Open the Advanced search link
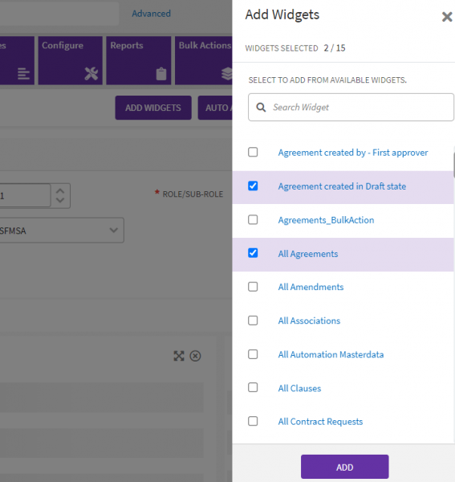This screenshot has width=455, height=482. 152,14
